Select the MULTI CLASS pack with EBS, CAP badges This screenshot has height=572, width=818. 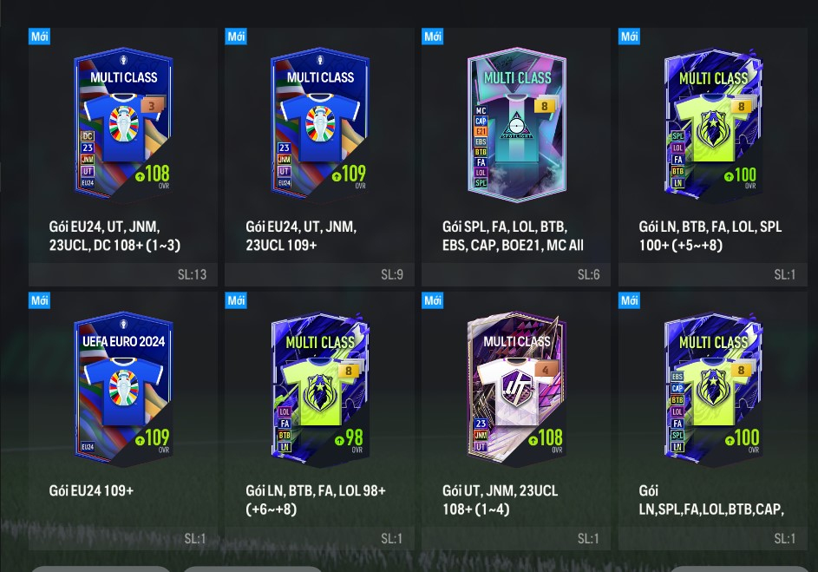tap(713, 421)
